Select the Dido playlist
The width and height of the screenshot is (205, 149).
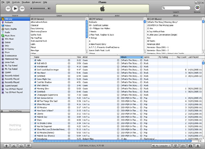point(7,46)
